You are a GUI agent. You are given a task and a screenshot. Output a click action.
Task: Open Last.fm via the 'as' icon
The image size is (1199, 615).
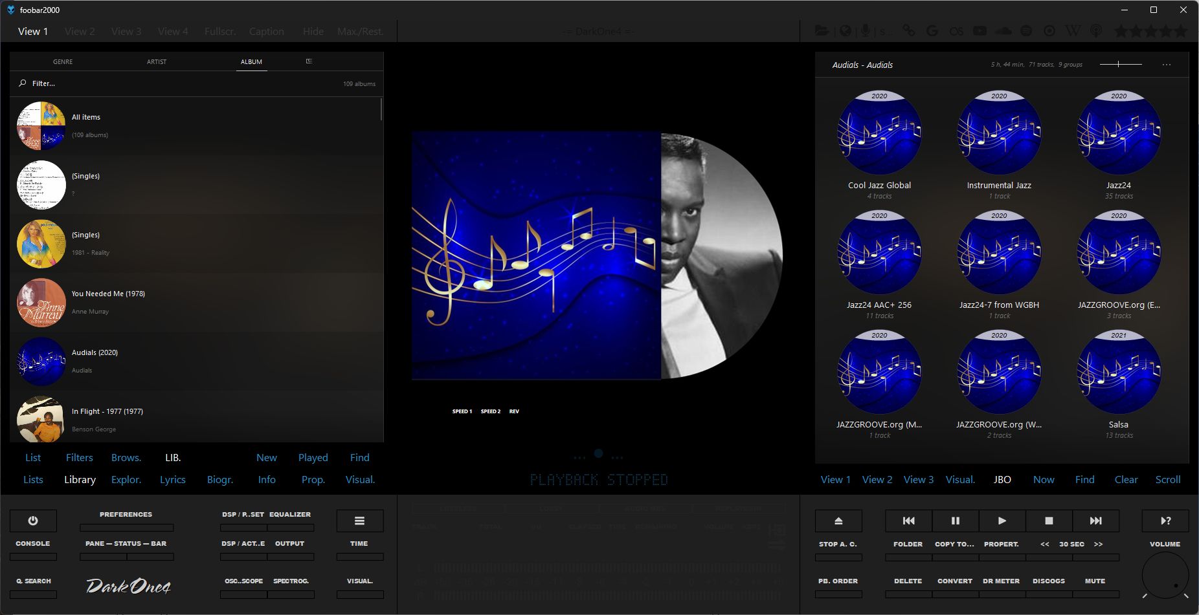coord(956,31)
